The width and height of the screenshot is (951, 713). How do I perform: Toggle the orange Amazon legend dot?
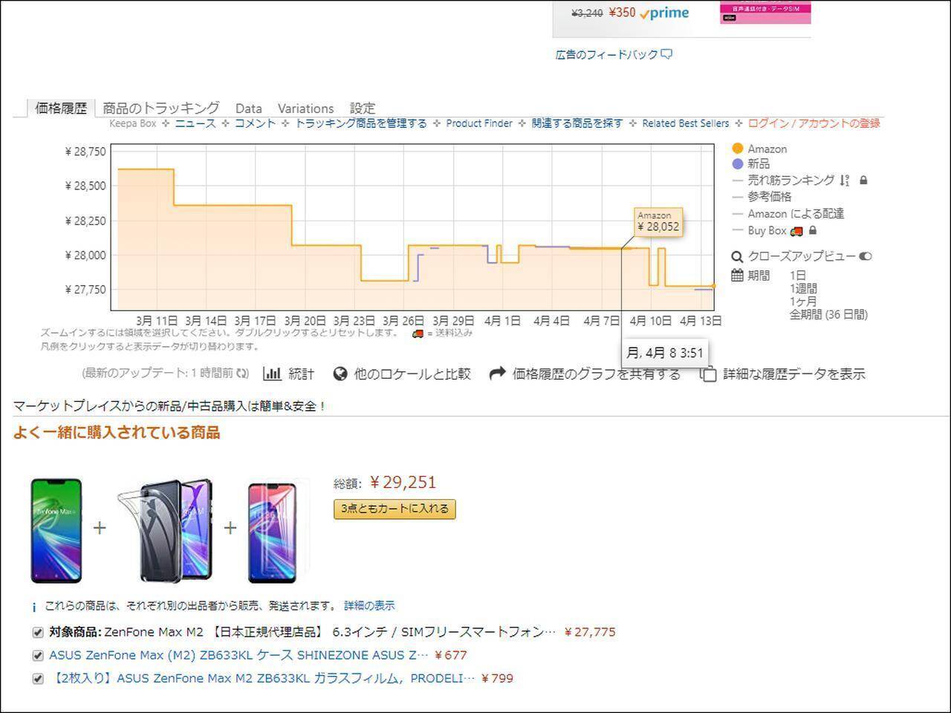point(738,149)
